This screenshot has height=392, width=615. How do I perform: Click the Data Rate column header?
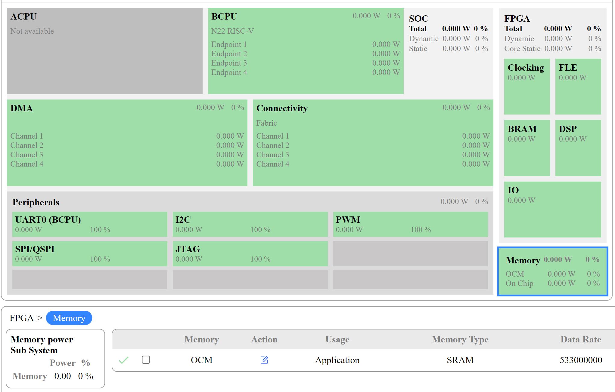click(581, 339)
